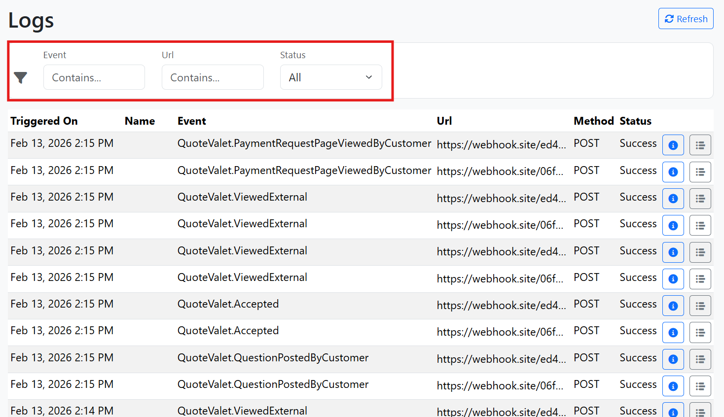
Task: Click webhook.site/06f URL in second row
Action: tap(500, 171)
